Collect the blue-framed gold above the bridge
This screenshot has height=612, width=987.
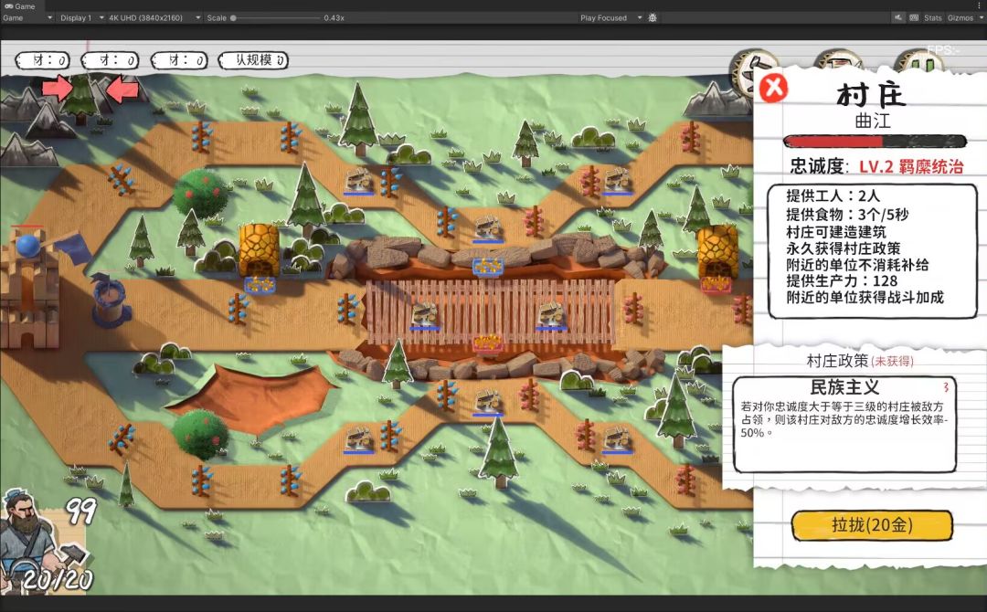point(488,267)
